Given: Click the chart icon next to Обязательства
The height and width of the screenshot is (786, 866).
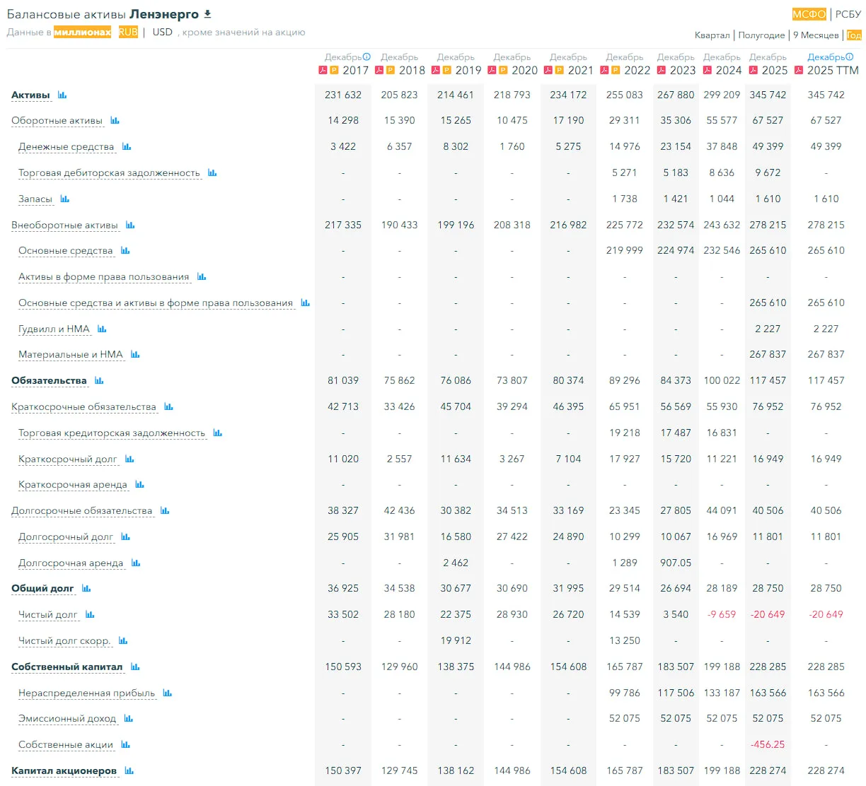Looking at the screenshot, I should (x=99, y=380).
